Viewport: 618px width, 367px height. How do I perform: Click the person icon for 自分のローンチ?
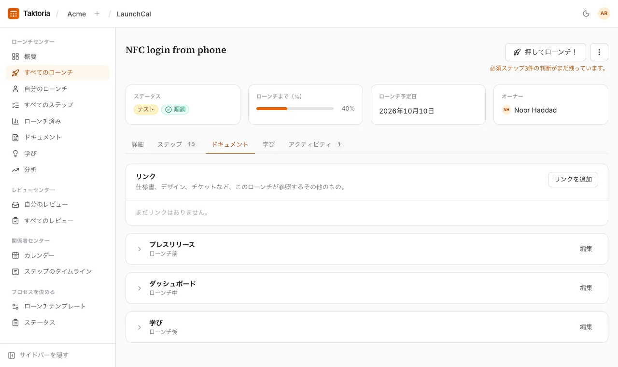pos(15,89)
